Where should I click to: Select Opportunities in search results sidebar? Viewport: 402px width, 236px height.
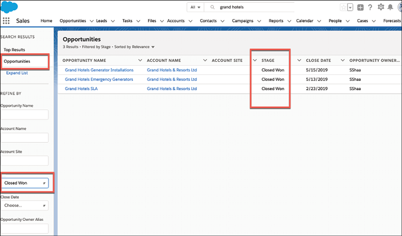coord(17,61)
